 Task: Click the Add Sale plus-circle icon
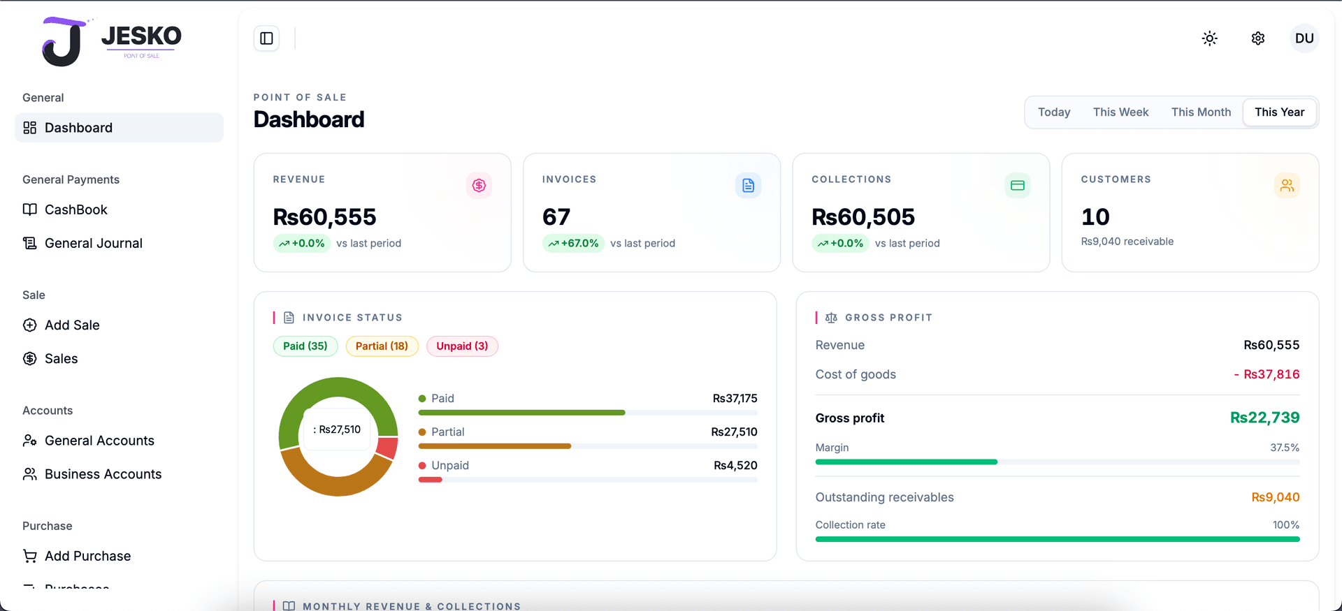point(29,325)
